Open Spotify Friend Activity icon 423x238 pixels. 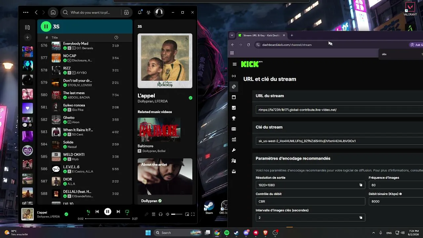pyautogui.click(x=148, y=13)
